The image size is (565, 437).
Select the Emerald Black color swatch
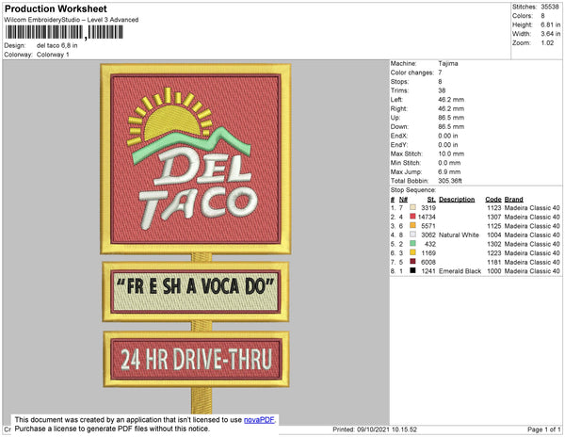(413, 270)
